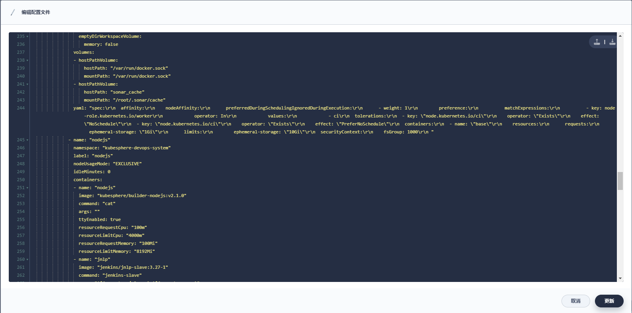
Task: Click the 更新 (Update) button
Action: click(609, 301)
